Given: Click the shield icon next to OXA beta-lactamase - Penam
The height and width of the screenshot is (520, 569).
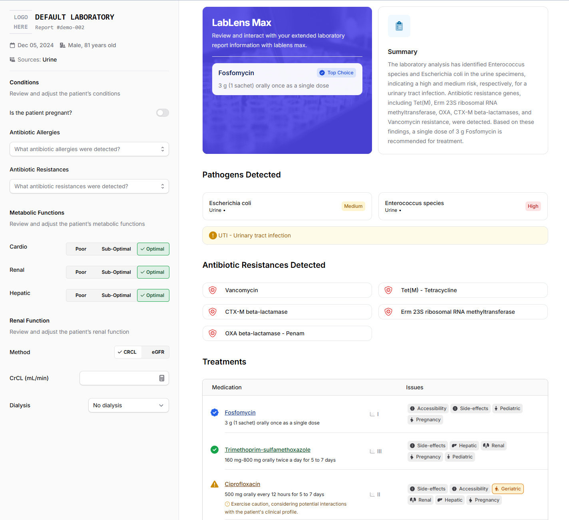Looking at the screenshot, I should tap(213, 333).
